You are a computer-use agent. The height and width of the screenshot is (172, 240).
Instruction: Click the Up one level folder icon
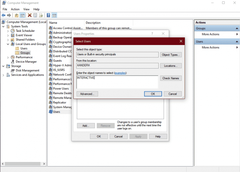click(x=17, y=15)
